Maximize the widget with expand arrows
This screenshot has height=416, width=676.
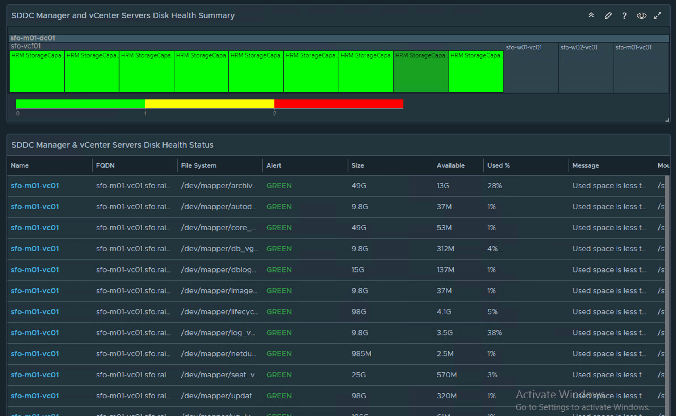tap(658, 16)
